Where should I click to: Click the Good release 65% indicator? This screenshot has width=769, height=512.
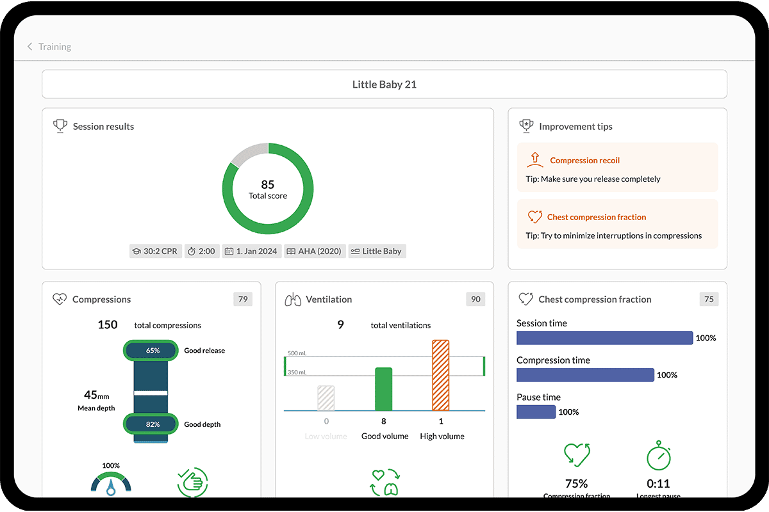tap(153, 351)
